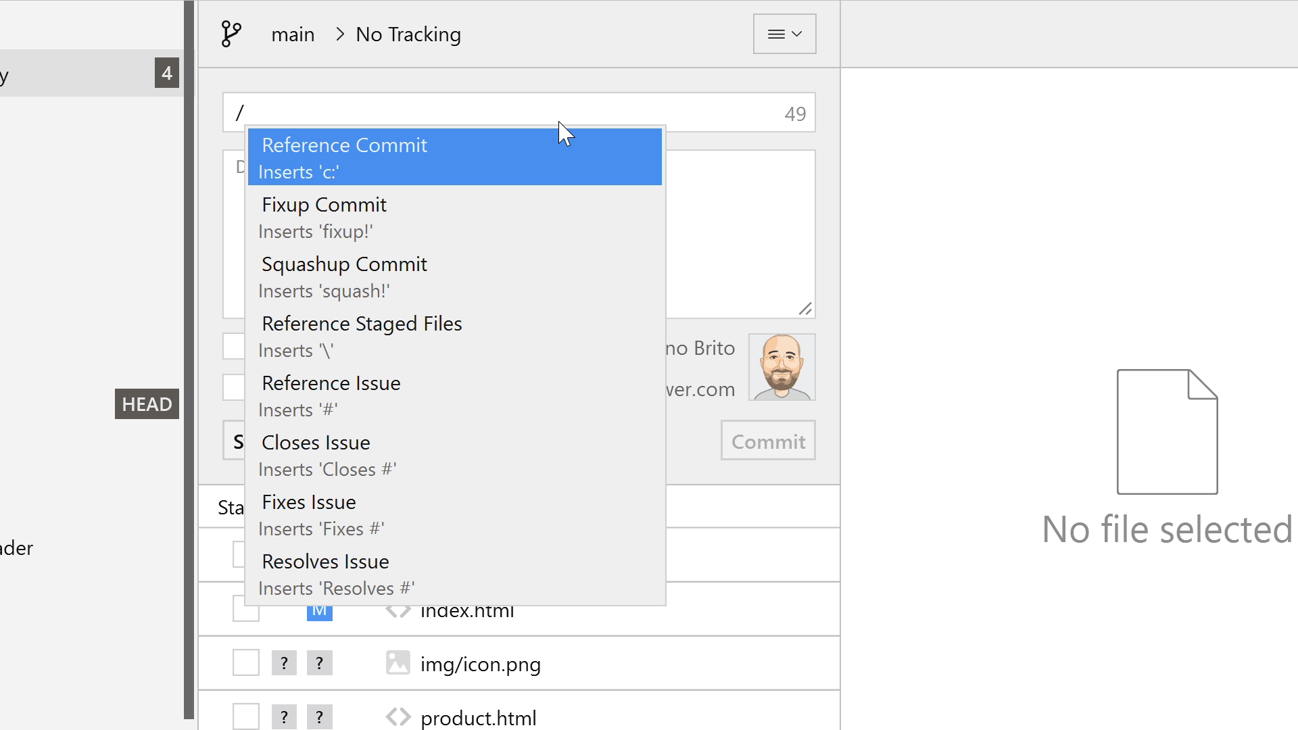Click the image file icon for icon.png

click(398, 663)
